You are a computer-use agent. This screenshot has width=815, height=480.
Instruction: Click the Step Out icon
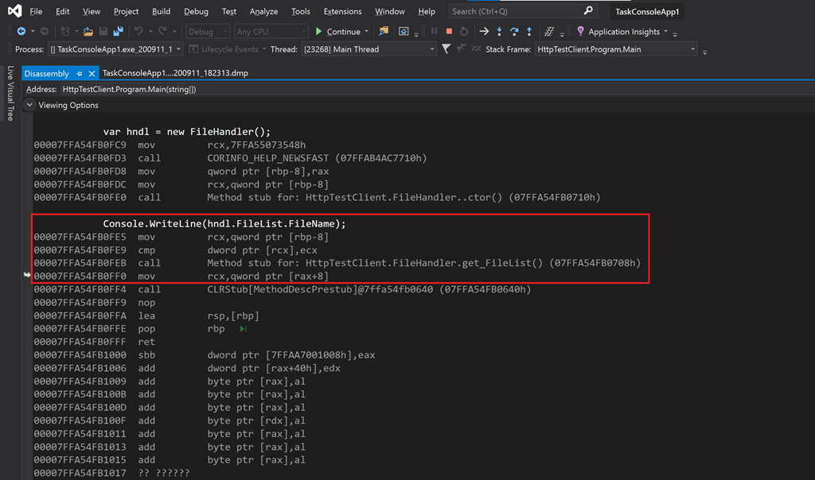[x=529, y=32]
